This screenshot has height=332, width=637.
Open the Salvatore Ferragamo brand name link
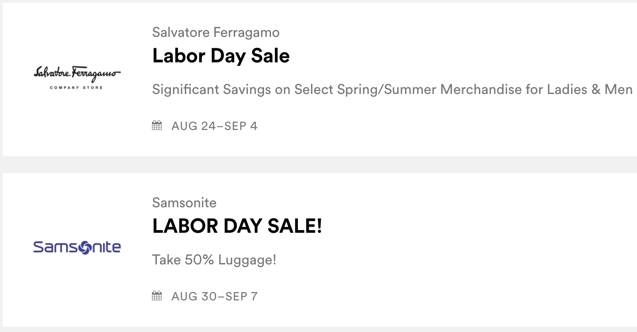coord(216,32)
